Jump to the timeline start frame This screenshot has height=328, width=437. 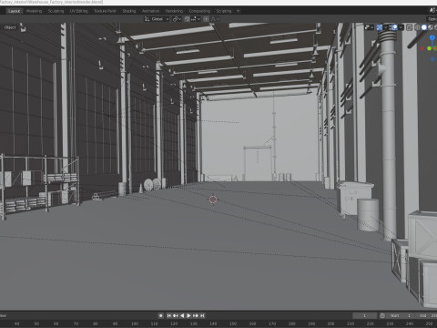pos(169,315)
